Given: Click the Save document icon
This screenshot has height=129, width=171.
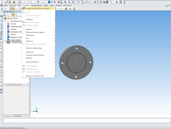Looking at the screenshot, I should tap(10, 2).
